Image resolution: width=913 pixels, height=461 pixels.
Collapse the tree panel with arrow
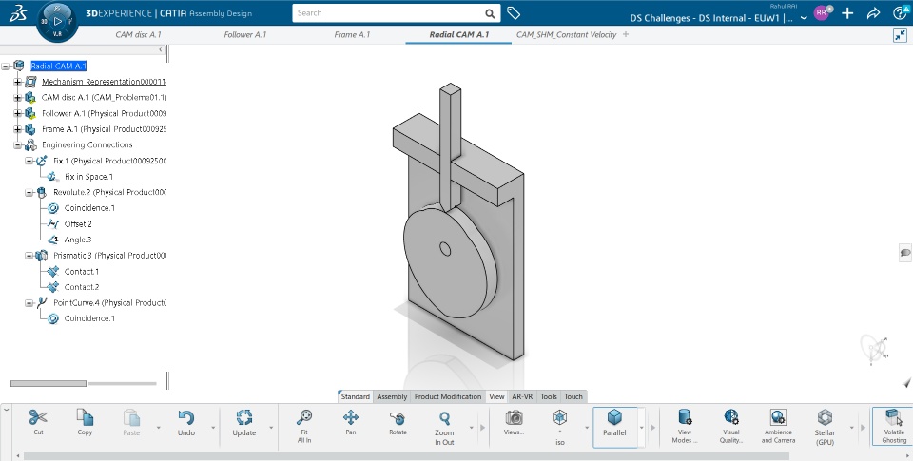point(161,49)
